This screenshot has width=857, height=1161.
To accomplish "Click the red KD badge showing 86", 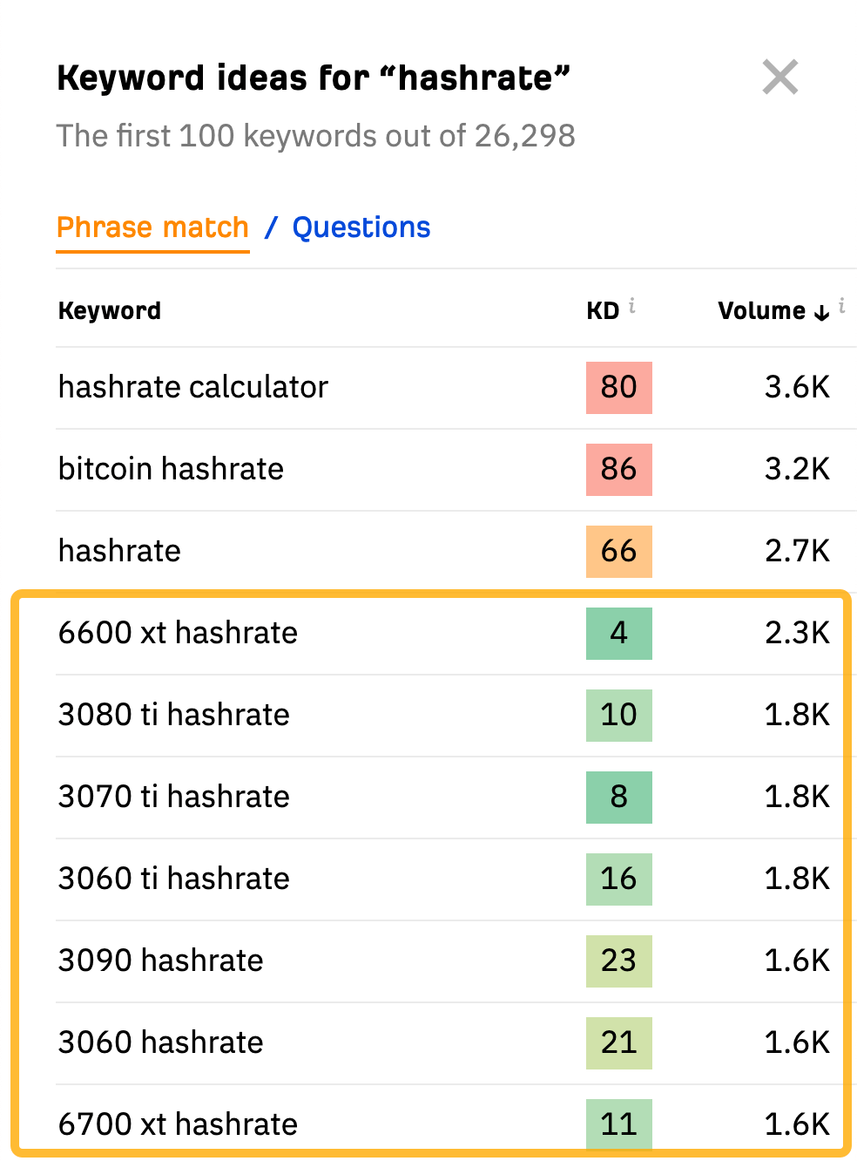I will 618,470.
